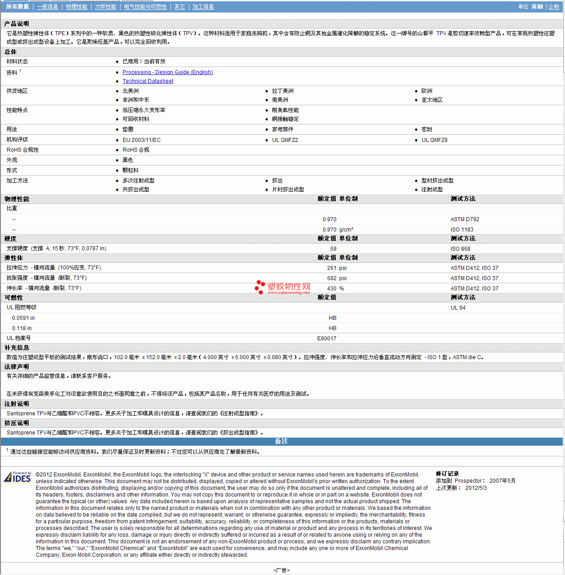Click 铜接触稳定 feature text
This screenshot has height=575, width=565.
(x=286, y=119)
